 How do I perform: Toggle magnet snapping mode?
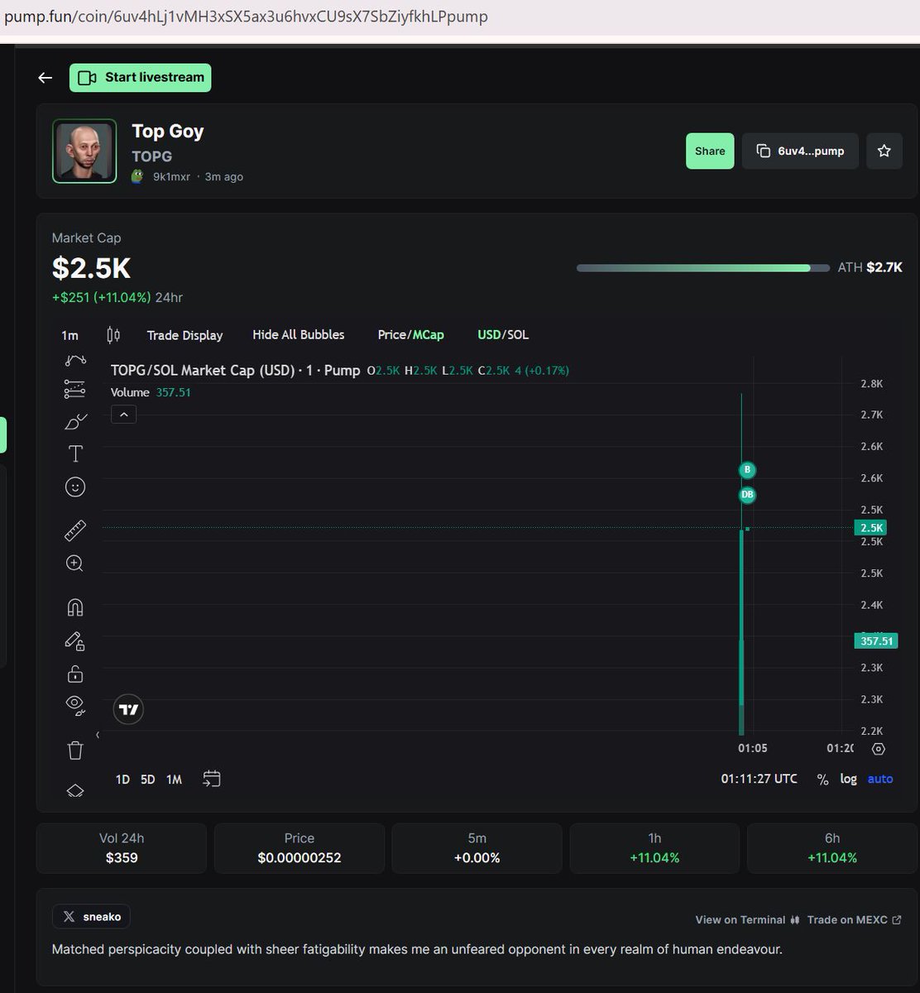(75, 607)
